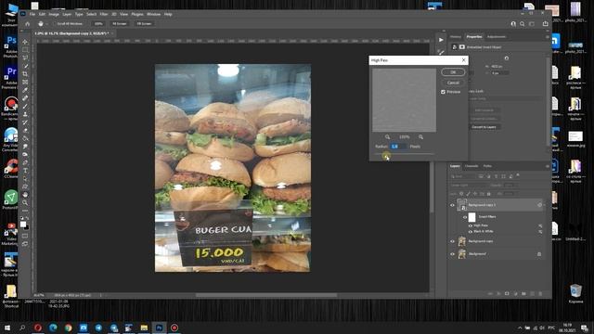This screenshot has height=334, width=594.
Task: Hide the Black & White smart filter
Action: [x=471, y=231]
